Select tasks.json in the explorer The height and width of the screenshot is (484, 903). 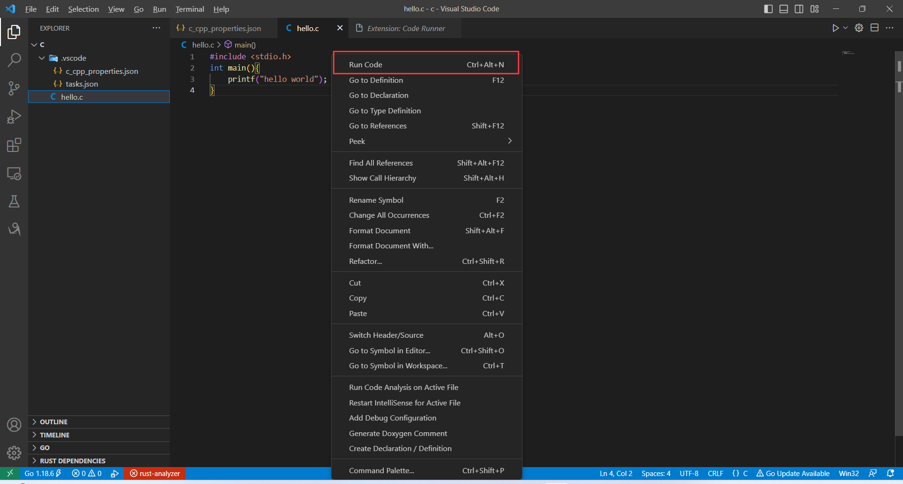pyautogui.click(x=99, y=84)
